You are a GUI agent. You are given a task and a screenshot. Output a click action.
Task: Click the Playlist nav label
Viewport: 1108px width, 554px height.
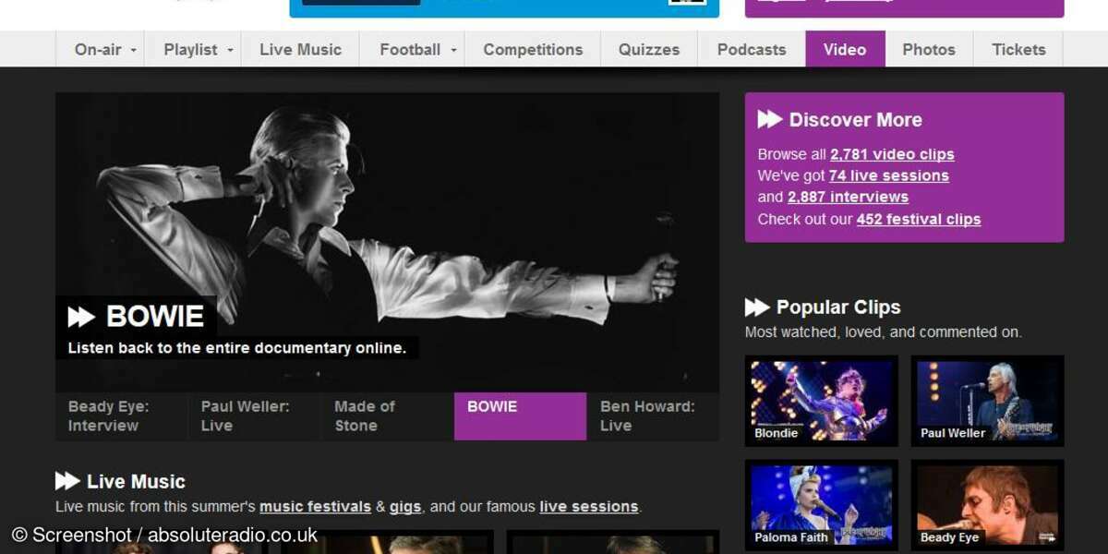click(x=190, y=50)
